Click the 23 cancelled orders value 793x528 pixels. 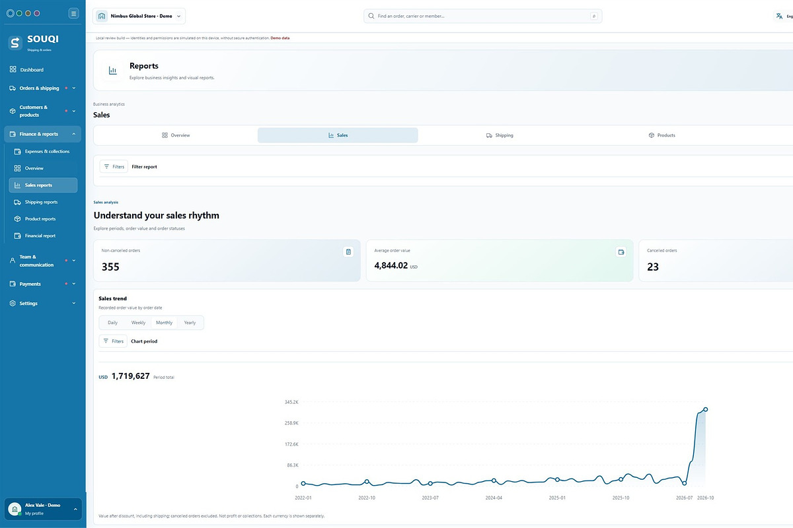click(653, 267)
